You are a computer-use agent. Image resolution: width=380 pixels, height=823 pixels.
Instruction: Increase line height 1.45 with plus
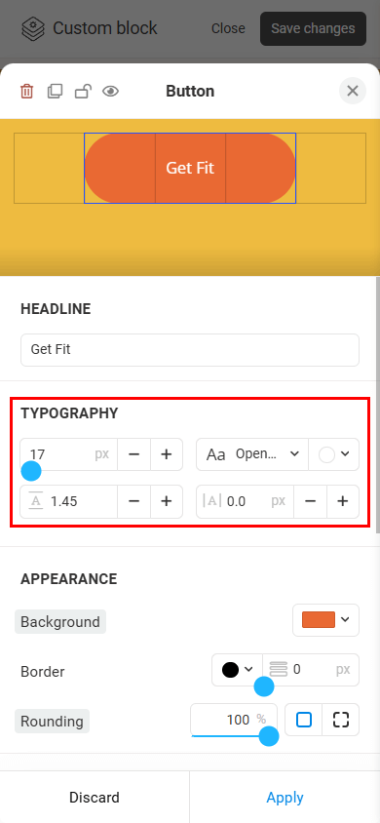[x=167, y=502]
